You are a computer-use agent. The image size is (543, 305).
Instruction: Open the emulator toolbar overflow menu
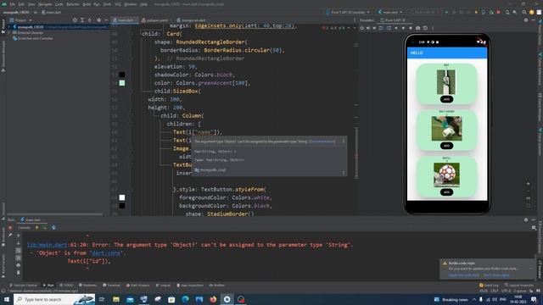[x=433, y=28]
